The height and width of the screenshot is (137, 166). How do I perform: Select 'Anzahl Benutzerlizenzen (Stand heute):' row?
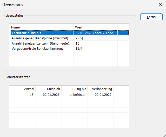(70, 44)
